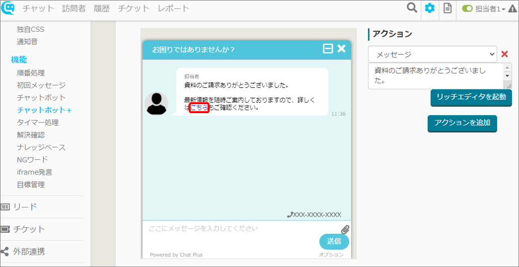Select 初回メッセージ in the sidebar

(x=41, y=85)
